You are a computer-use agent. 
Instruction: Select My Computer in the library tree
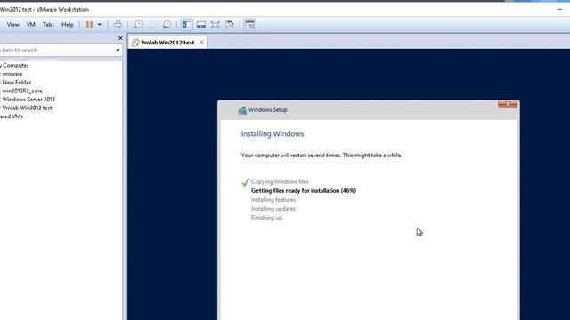(x=14, y=65)
